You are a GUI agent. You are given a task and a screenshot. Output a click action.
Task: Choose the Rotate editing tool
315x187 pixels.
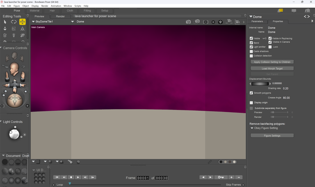[x=14, y=22]
